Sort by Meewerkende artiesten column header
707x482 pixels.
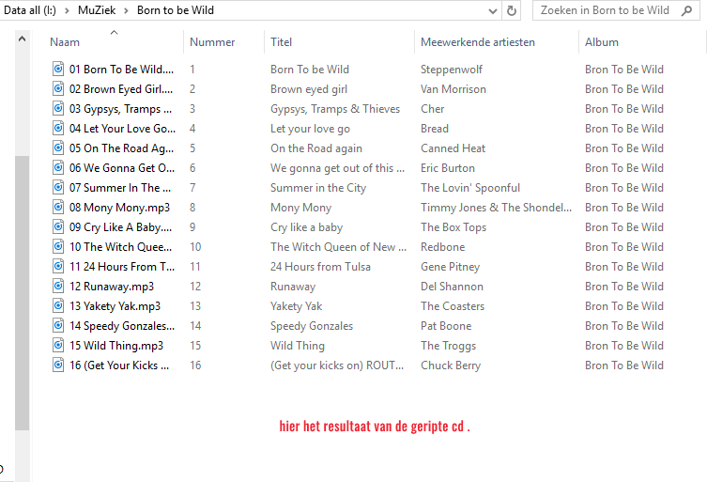478,42
